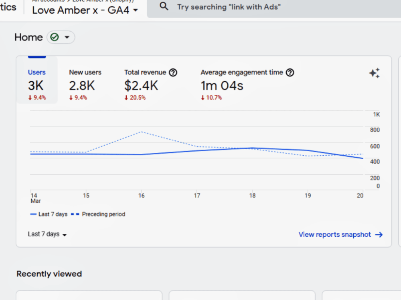Select the Users metric tab

point(37,80)
